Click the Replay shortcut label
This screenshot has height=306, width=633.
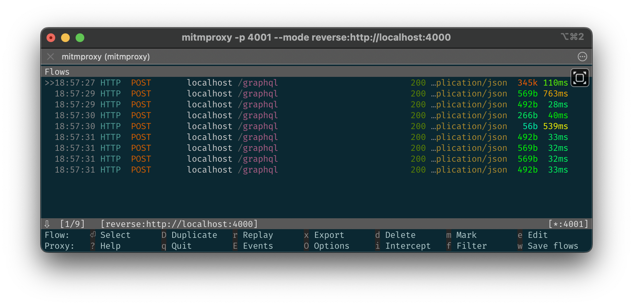coord(258,235)
